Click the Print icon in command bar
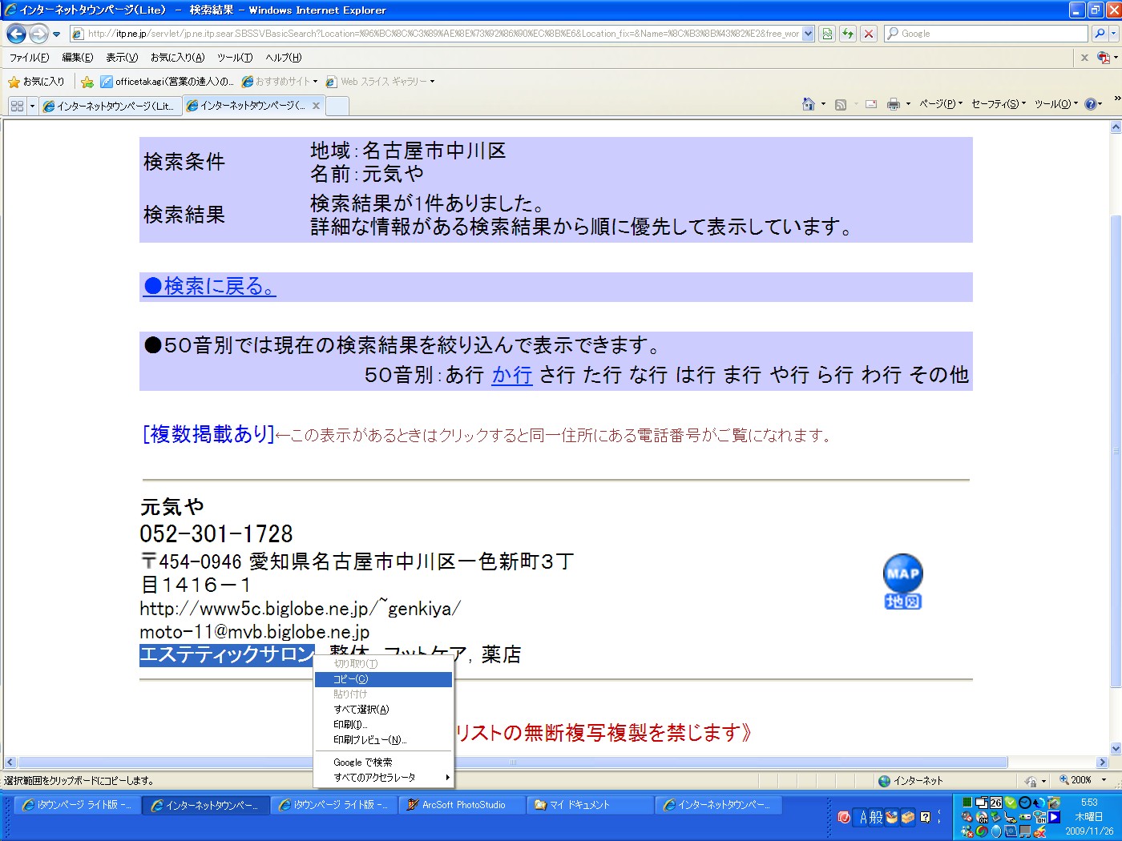 894,104
